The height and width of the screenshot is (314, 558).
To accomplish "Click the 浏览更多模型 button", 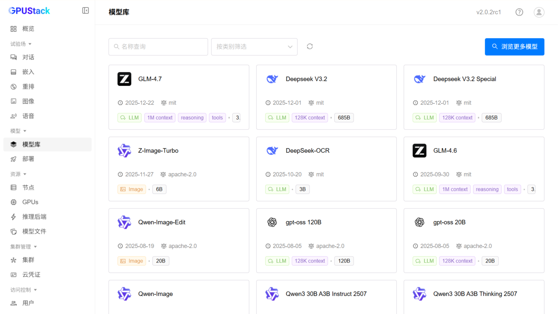I will click(x=515, y=47).
